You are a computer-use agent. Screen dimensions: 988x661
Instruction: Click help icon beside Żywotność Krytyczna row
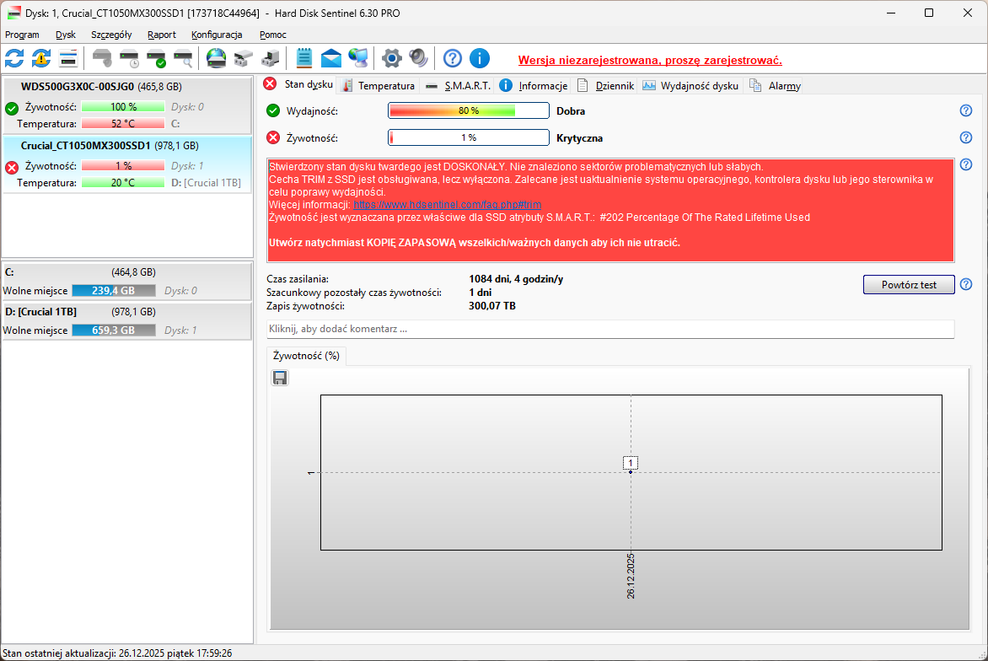[966, 137]
